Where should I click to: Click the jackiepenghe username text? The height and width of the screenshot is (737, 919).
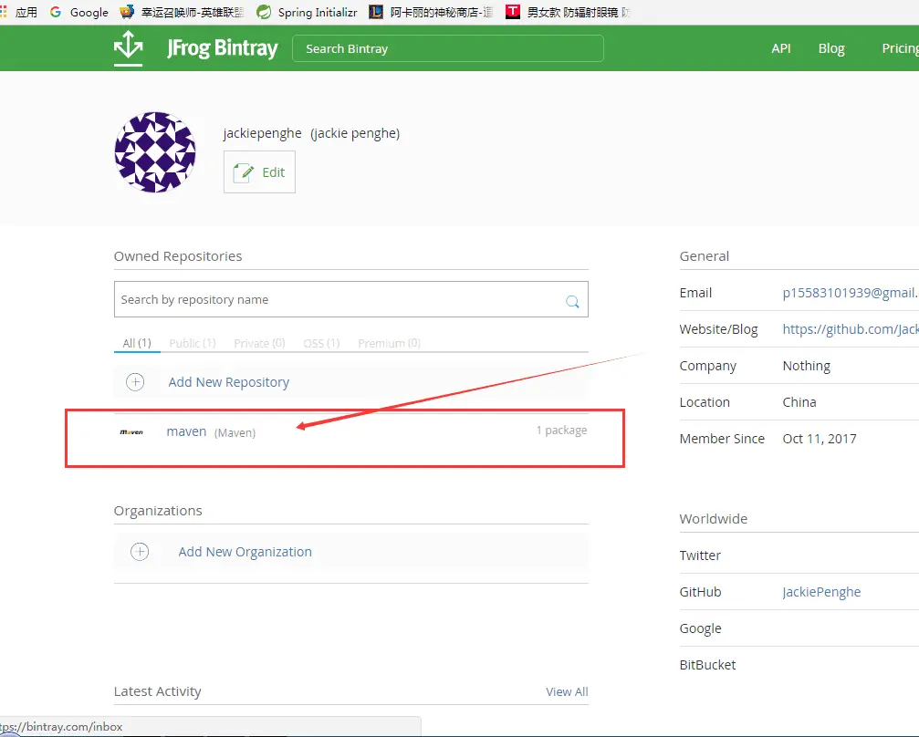pos(262,133)
